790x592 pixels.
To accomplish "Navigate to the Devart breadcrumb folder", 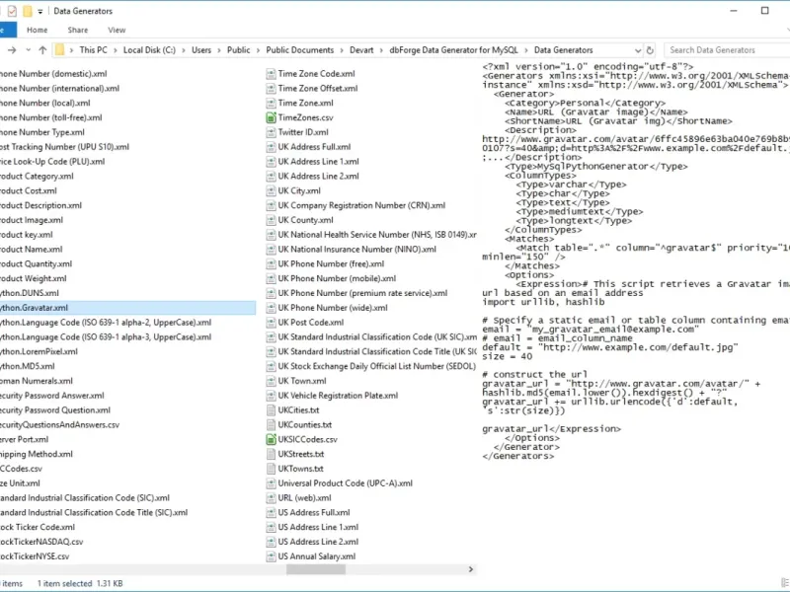I will click(361, 50).
